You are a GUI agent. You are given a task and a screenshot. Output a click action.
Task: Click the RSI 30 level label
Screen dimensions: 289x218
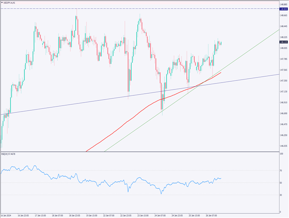coord(281,195)
